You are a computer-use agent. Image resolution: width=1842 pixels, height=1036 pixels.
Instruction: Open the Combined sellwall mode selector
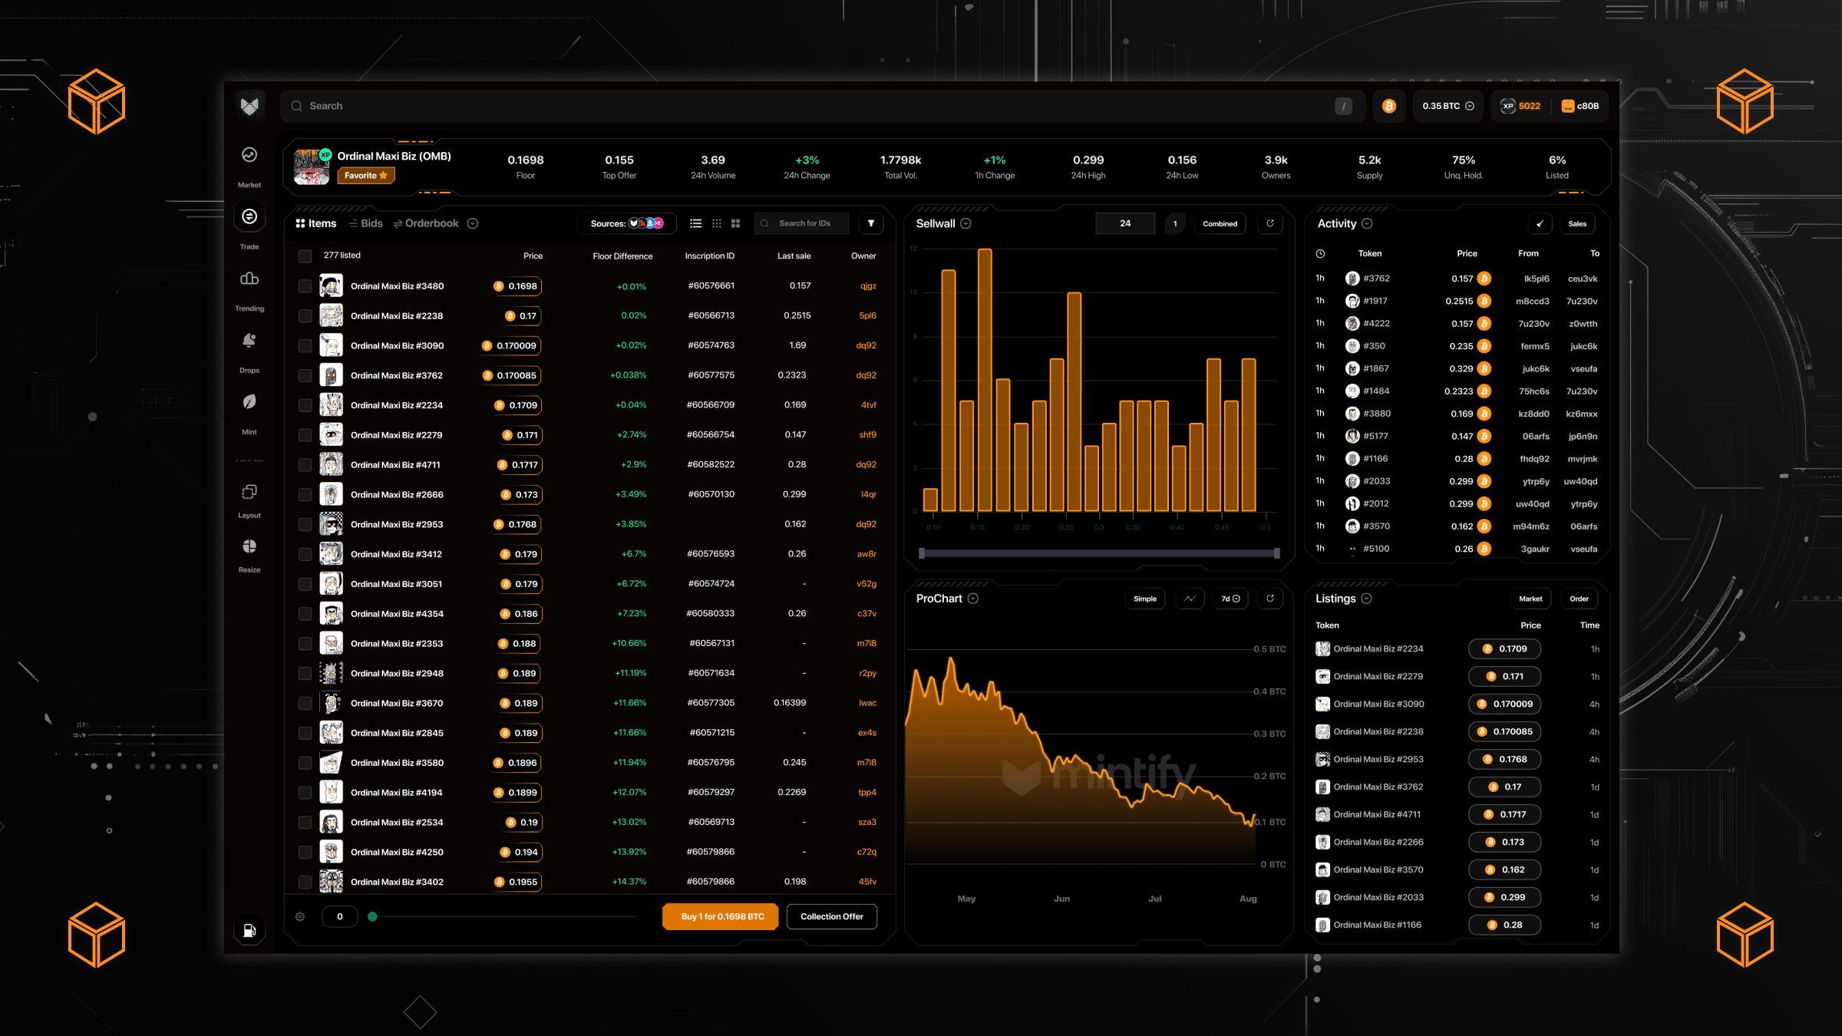pyautogui.click(x=1220, y=223)
